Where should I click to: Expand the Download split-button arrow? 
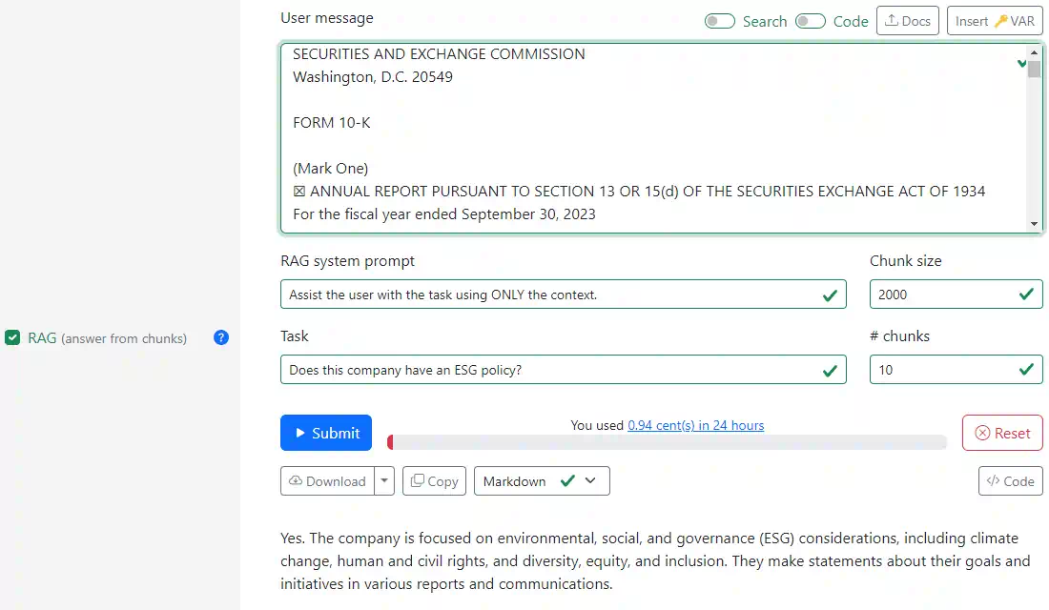pos(384,480)
